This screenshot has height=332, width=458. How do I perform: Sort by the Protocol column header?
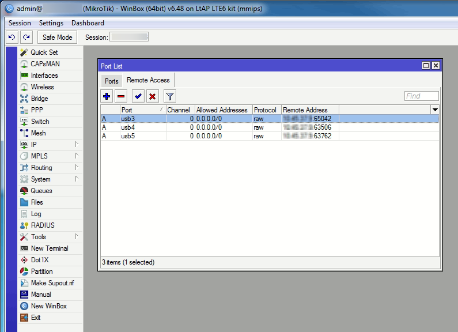pos(267,110)
